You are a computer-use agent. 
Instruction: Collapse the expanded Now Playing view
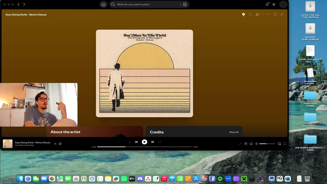pyautogui.click(x=282, y=14)
